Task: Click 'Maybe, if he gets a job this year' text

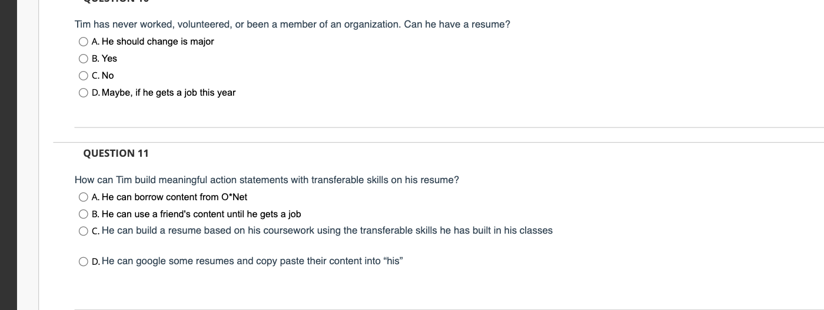Action: pyautogui.click(x=168, y=93)
